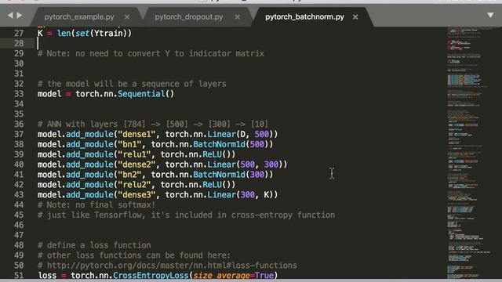Click comment 'Note: no final softmax!'
502x282 pixels.
point(96,205)
